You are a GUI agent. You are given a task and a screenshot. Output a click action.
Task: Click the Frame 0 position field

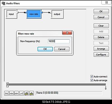[x=69, y=93]
